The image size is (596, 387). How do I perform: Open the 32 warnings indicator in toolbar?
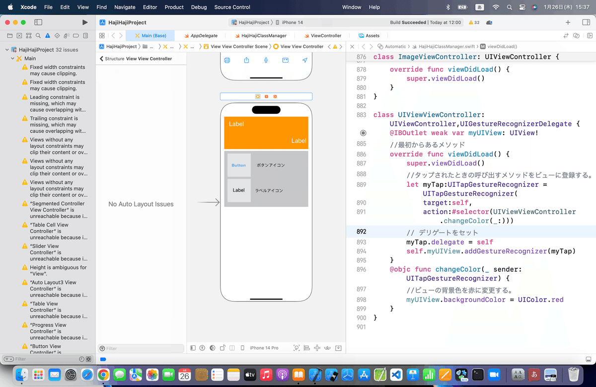pos(474,22)
